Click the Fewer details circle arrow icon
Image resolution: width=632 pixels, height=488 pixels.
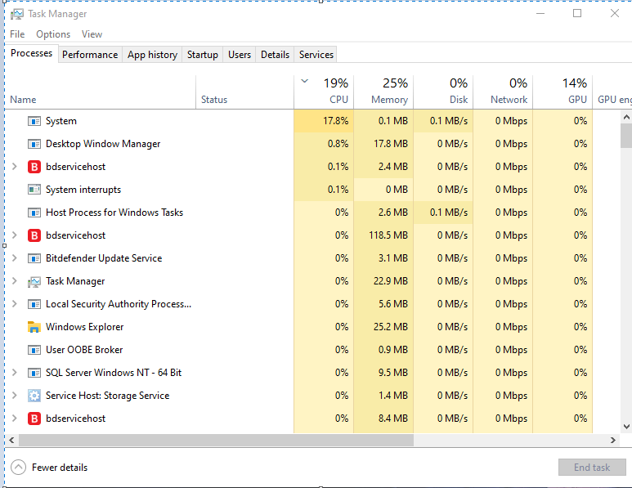18,468
